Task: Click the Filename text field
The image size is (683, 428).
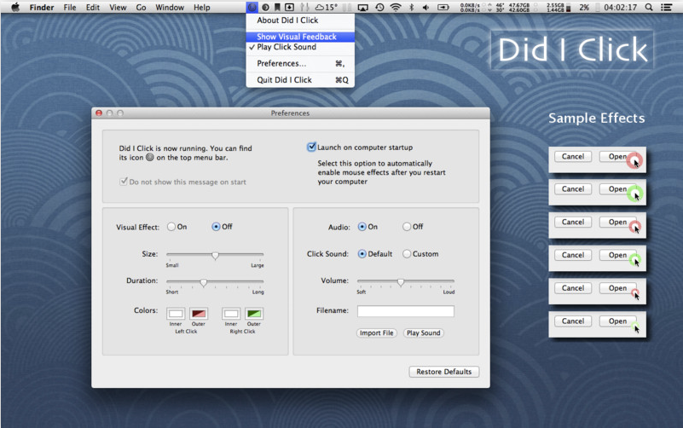Action: coord(406,311)
